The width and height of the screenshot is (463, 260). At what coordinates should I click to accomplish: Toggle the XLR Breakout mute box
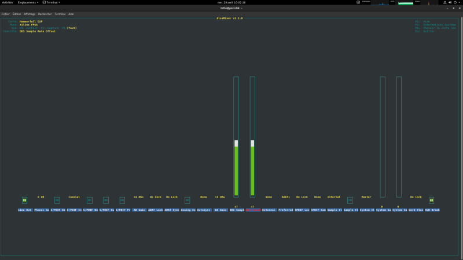click(x=431, y=200)
